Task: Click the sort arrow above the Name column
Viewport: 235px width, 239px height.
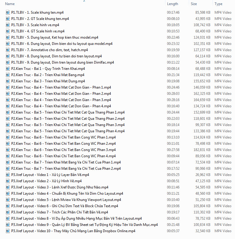Action: point(84,1)
